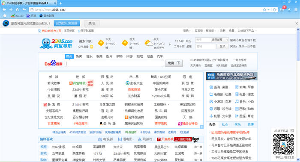This screenshot has width=300, height=162.
Task: Open the 京东商城 link
Action: 134,89
